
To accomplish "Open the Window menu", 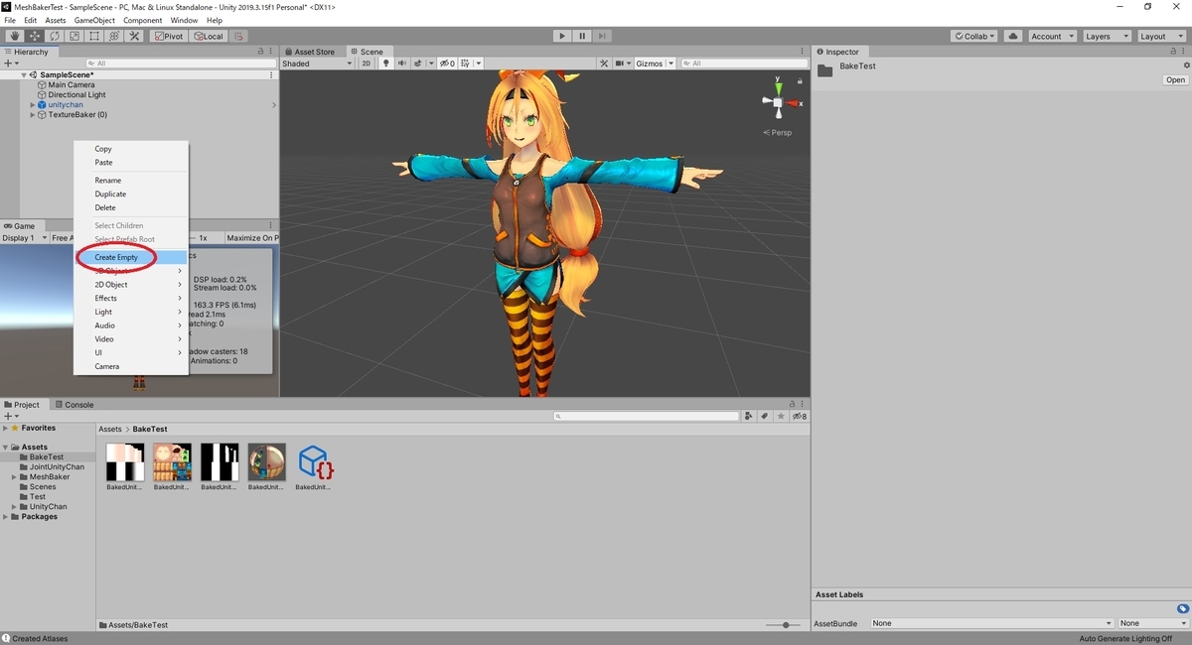I will tap(184, 20).
